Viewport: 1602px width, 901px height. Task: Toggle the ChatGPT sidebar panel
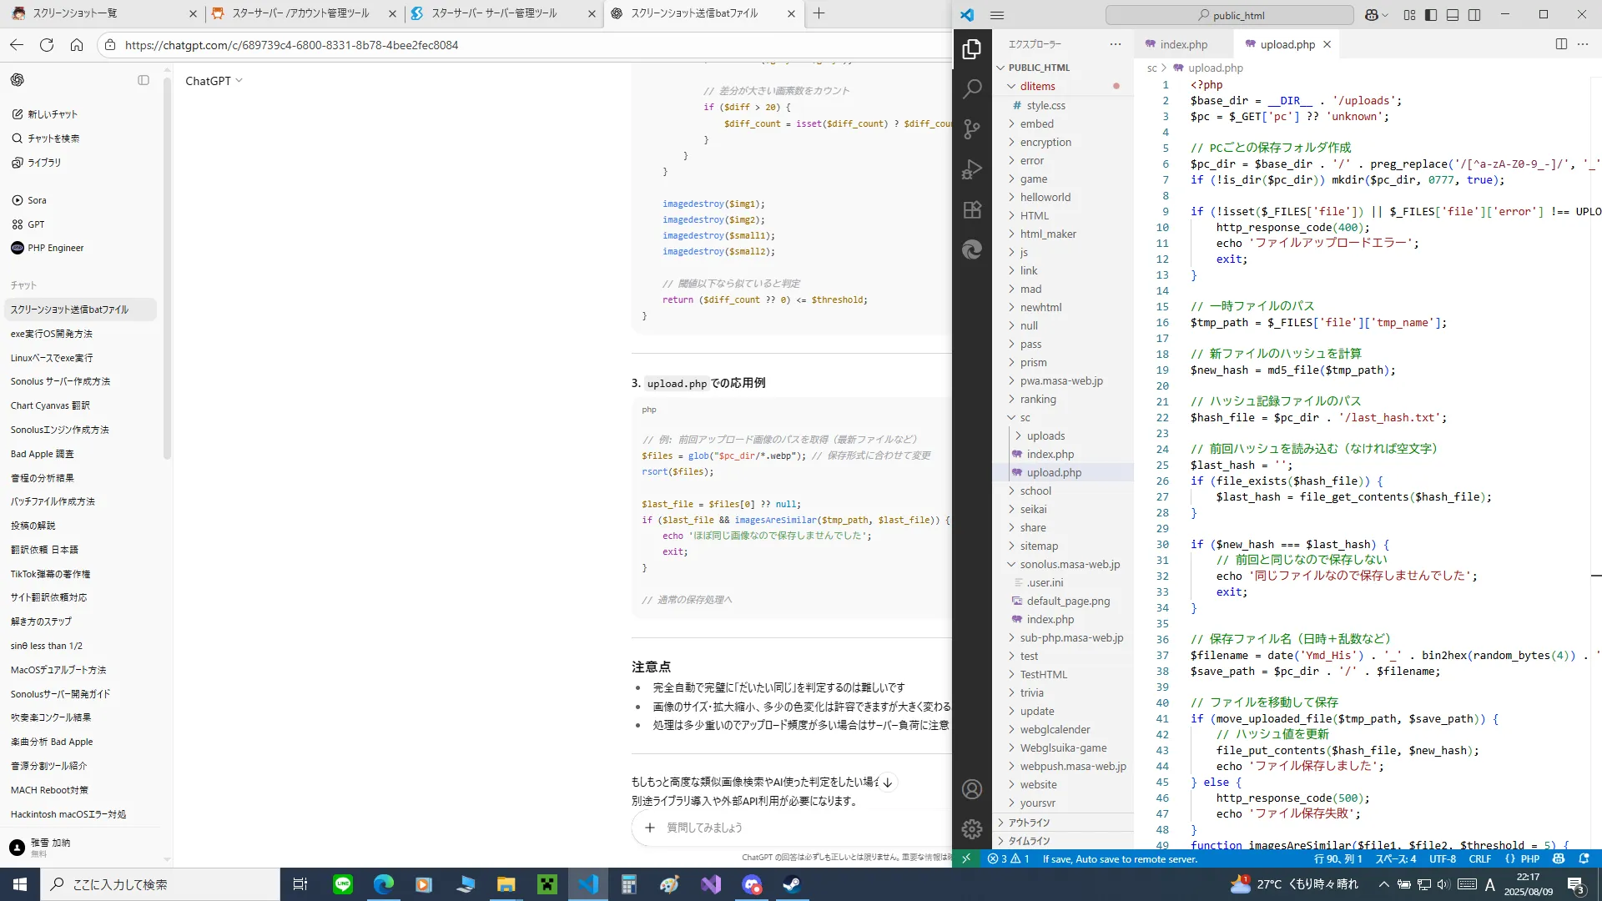click(x=144, y=80)
